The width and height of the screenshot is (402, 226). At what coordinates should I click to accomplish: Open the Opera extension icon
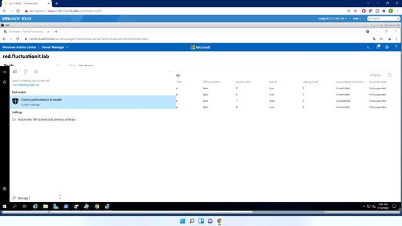[x=364, y=11]
